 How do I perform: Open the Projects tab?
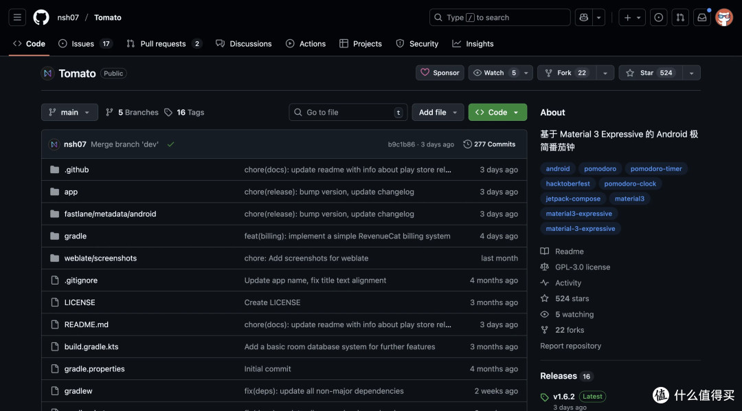(x=361, y=43)
